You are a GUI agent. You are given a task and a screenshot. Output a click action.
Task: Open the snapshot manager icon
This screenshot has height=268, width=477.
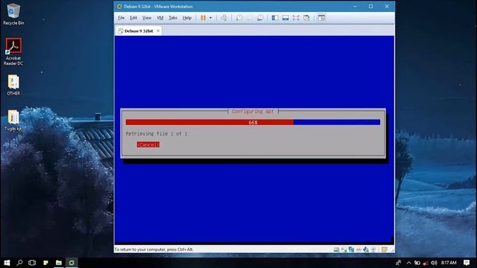260,18
